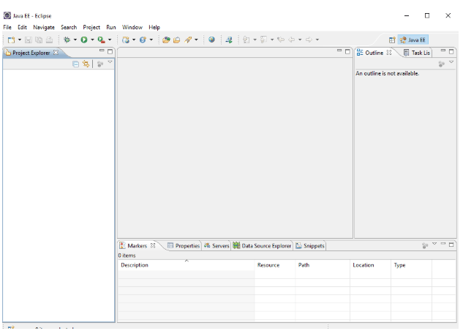This screenshot has height=331, width=463.
Task: Maximize the editor area
Action: [347, 52]
